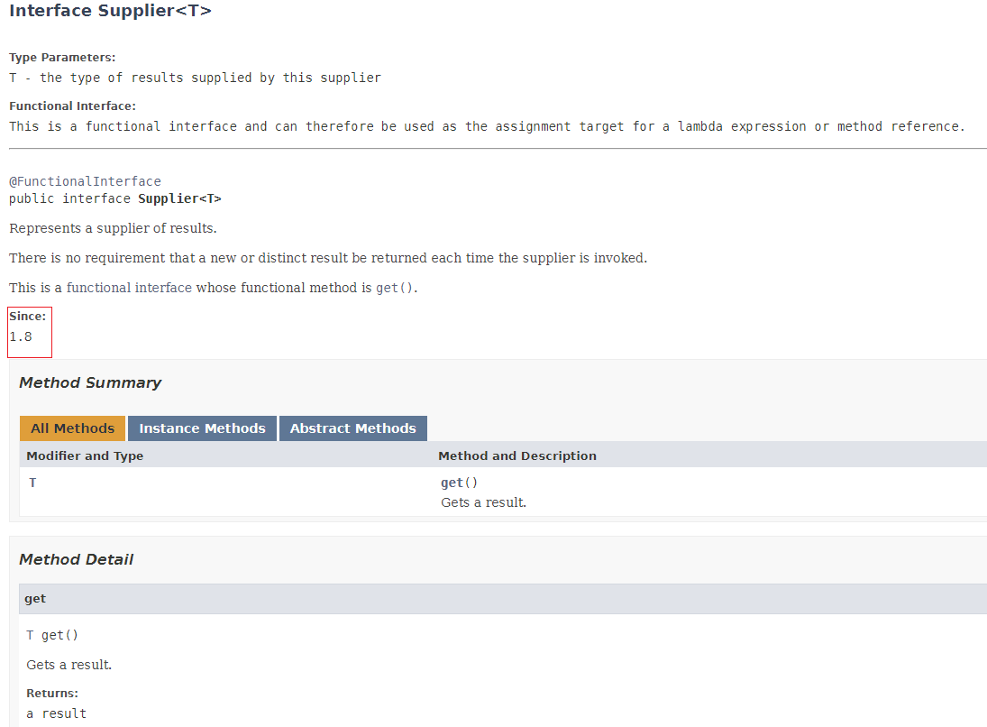Click the Since: label

click(28, 317)
